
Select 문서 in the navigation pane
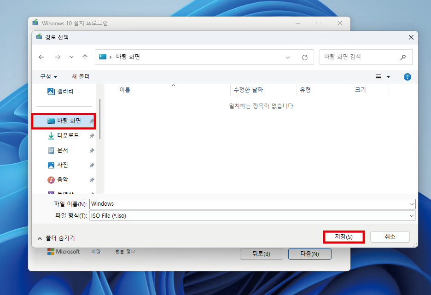click(x=64, y=150)
